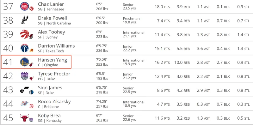Click the Oklahoma City Thunder logo at pick 44

(x=25, y=104)
